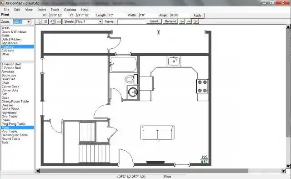Open the Help menu
291x179 pixels.
pos(85,10)
